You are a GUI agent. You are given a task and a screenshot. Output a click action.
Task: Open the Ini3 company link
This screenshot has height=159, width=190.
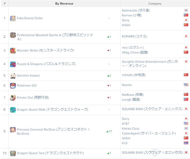point(125,143)
